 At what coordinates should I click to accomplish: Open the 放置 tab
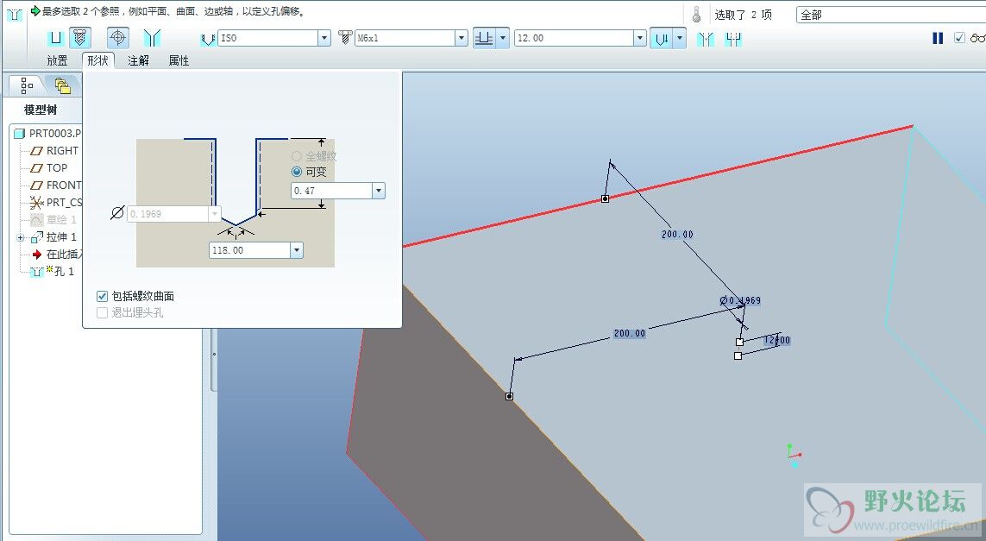tap(57, 60)
